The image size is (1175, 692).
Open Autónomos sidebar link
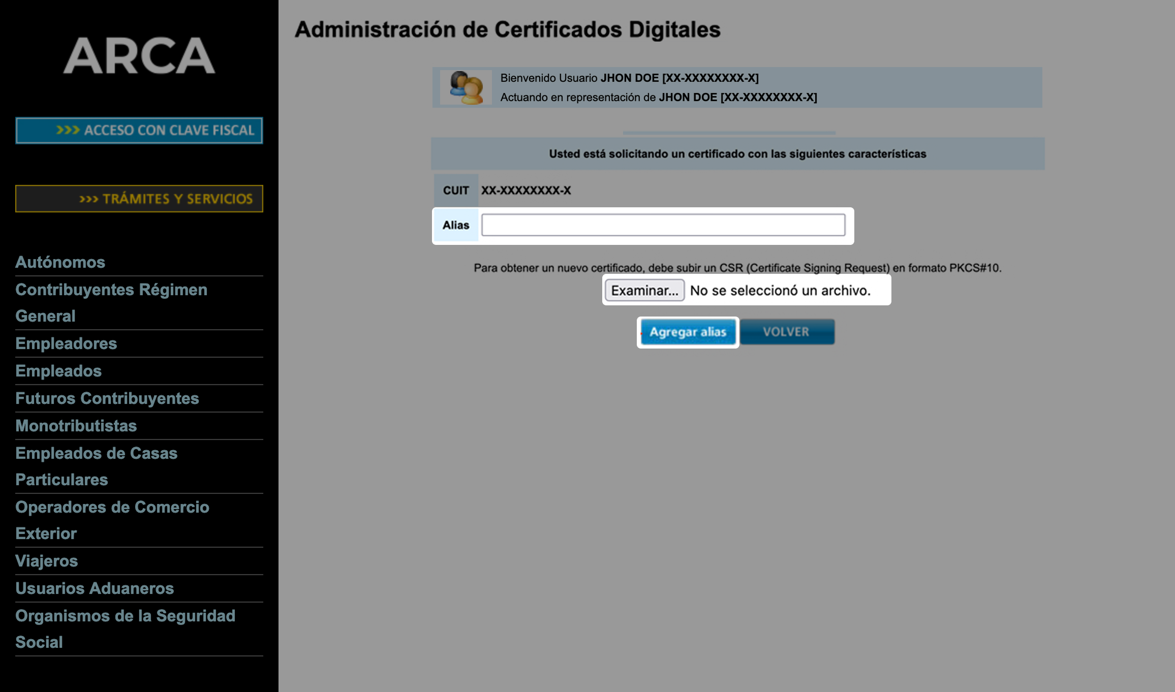click(60, 262)
